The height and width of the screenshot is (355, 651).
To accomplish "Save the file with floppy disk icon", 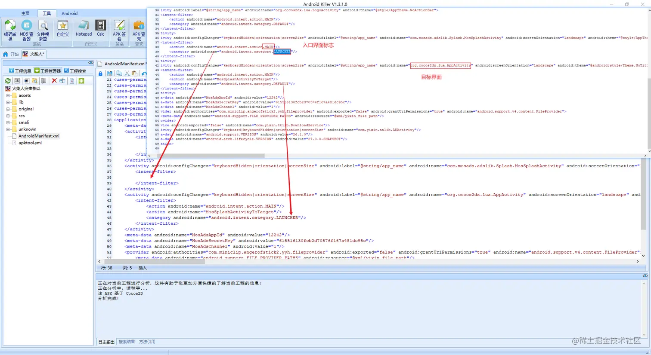I will coord(110,73).
